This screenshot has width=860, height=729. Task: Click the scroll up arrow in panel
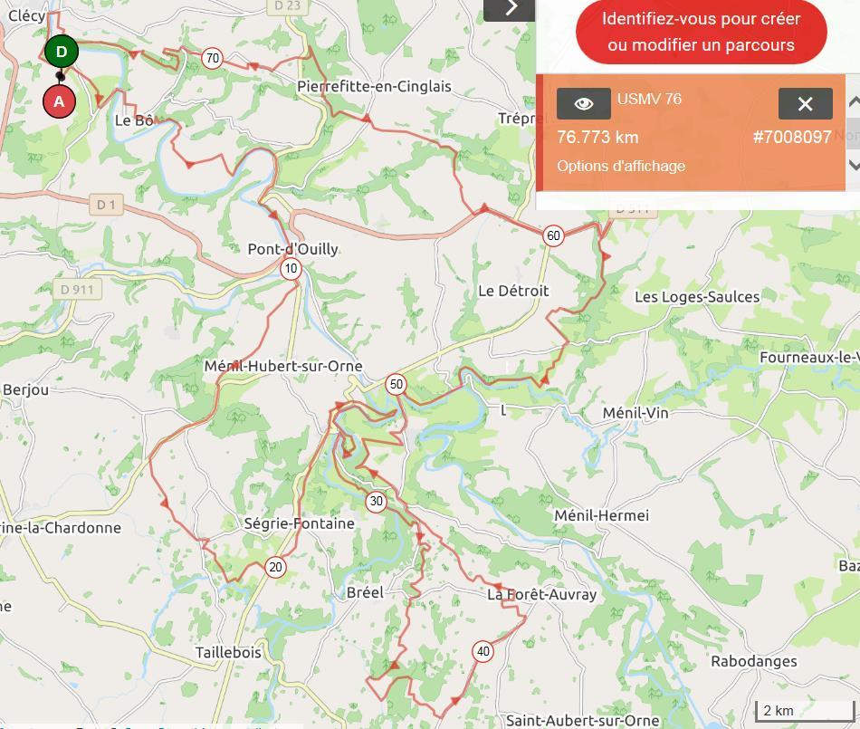[854, 102]
